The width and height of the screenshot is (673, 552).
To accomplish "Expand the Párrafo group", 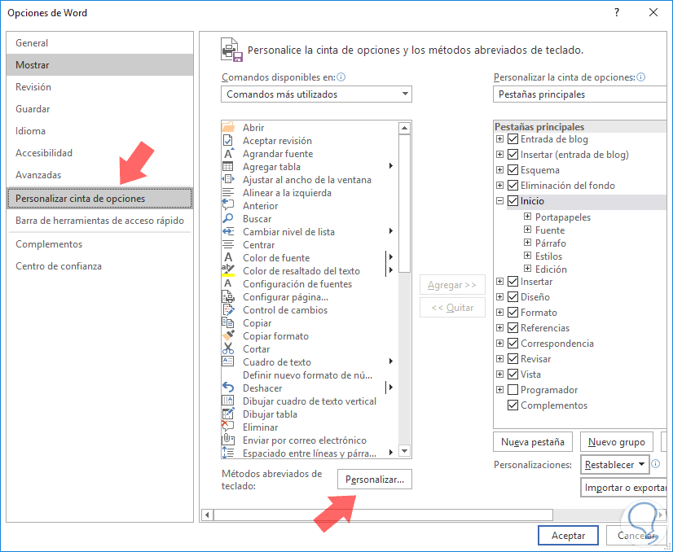I will 527,243.
